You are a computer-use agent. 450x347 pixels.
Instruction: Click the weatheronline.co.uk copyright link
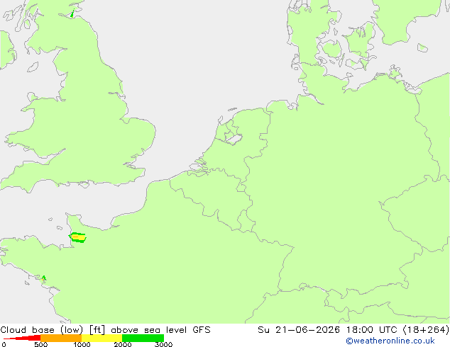click(390, 341)
